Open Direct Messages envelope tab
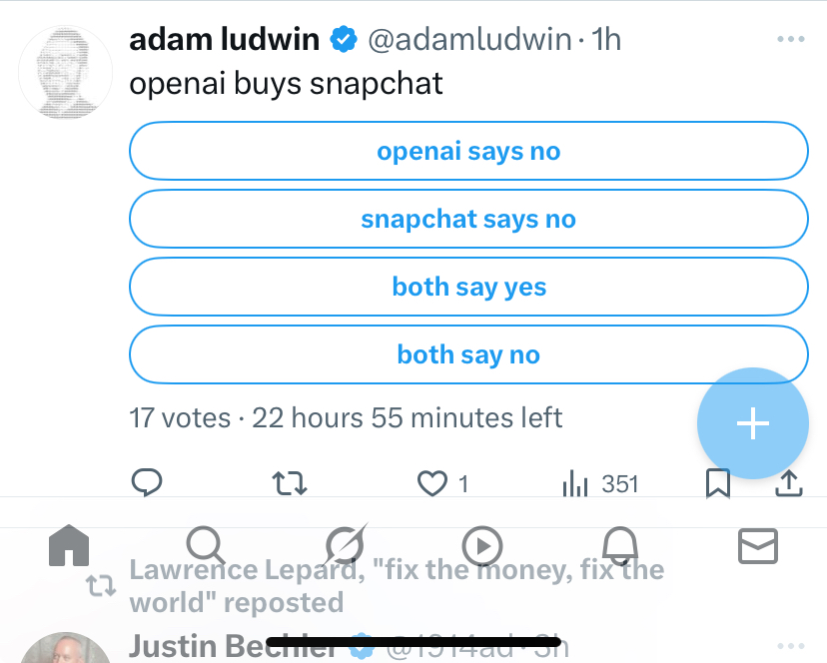 (x=757, y=546)
